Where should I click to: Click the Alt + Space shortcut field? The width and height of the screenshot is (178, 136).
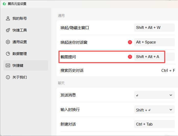tap(154, 42)
